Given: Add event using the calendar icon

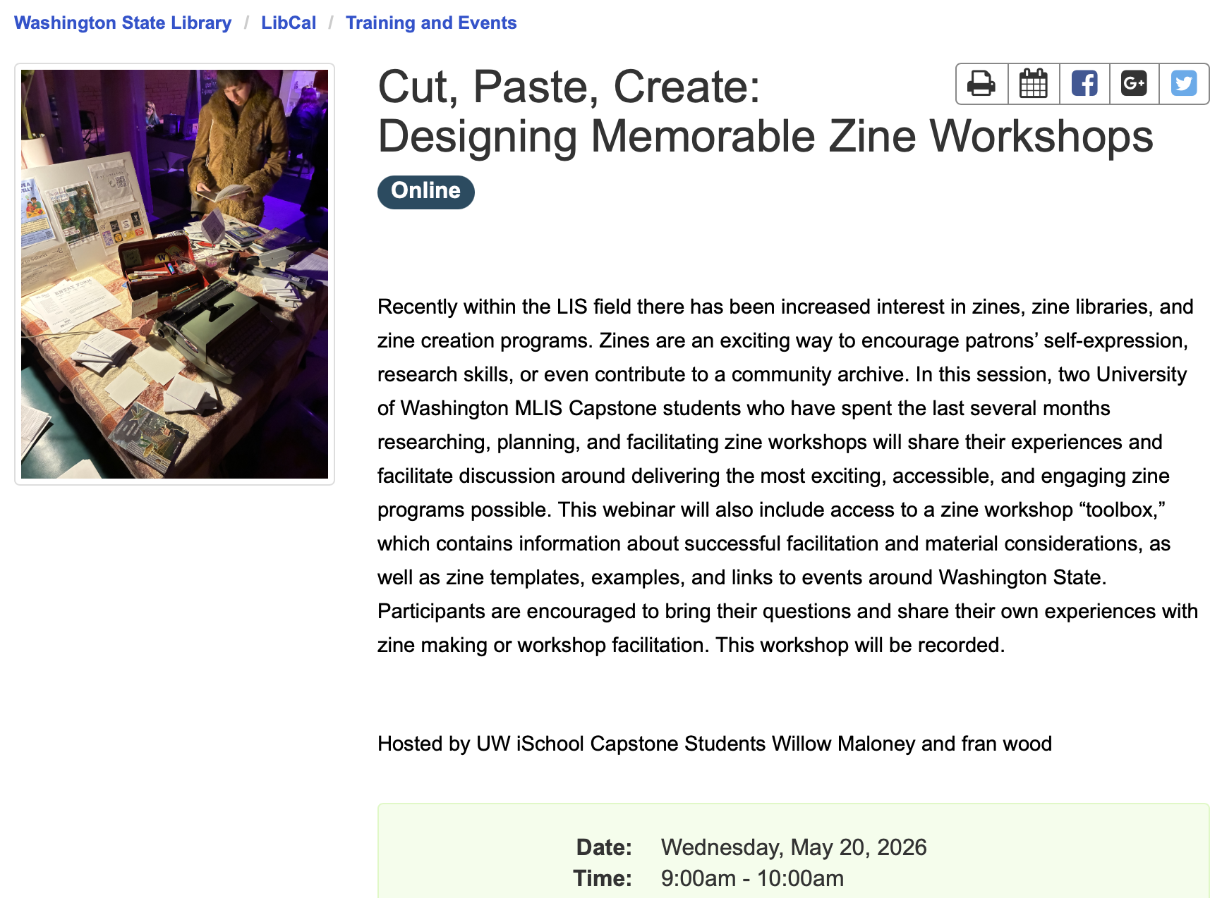Looking at the screenshot, I should (1034, 84).
